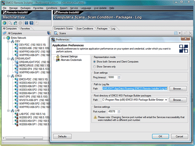
Task: Click the Path to Log file field
Action: point(135,89)
